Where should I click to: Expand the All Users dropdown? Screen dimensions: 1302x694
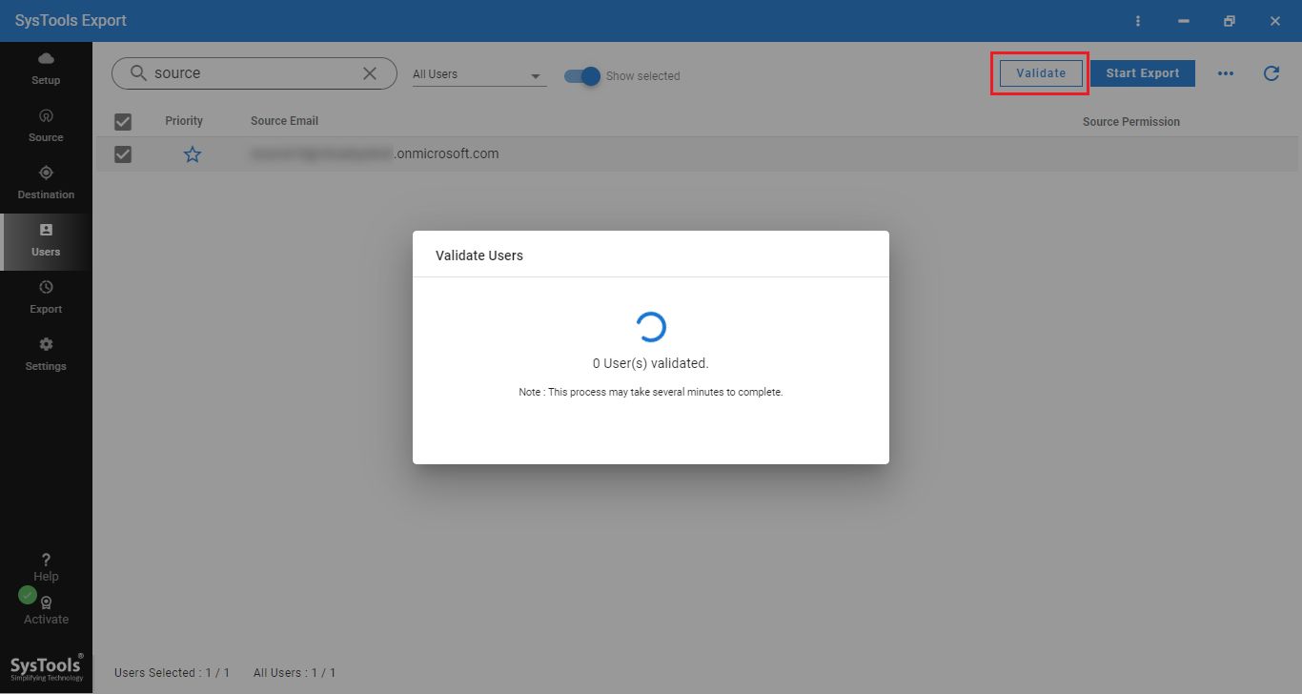pos(479,74)
